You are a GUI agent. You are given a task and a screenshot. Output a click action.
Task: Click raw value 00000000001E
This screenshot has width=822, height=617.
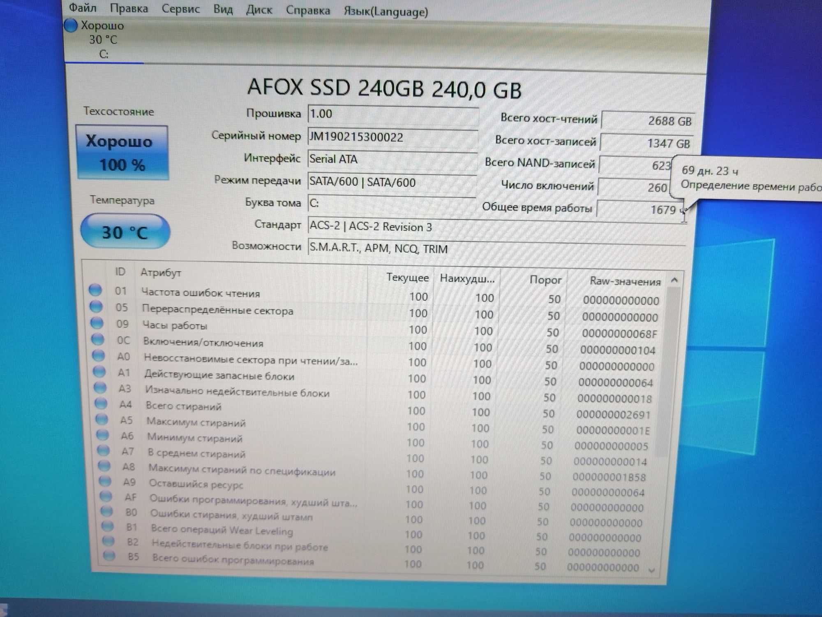click(613, 431)
